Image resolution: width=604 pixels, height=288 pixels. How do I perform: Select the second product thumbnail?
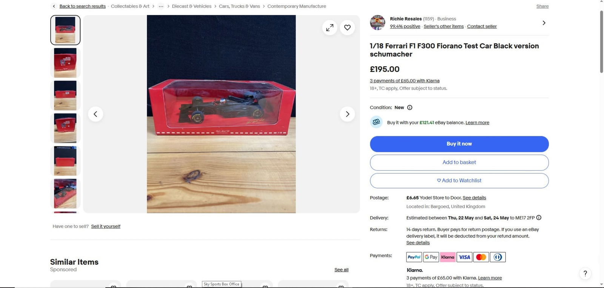click(65, 63)
